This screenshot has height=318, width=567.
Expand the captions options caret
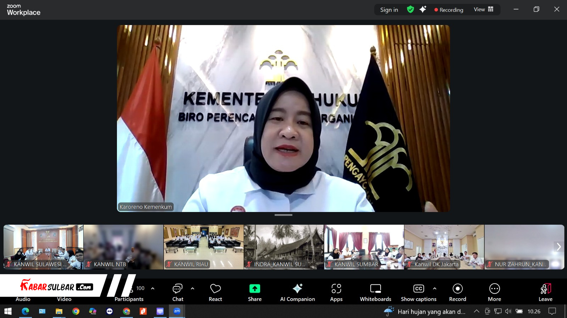tap(435, 288)
